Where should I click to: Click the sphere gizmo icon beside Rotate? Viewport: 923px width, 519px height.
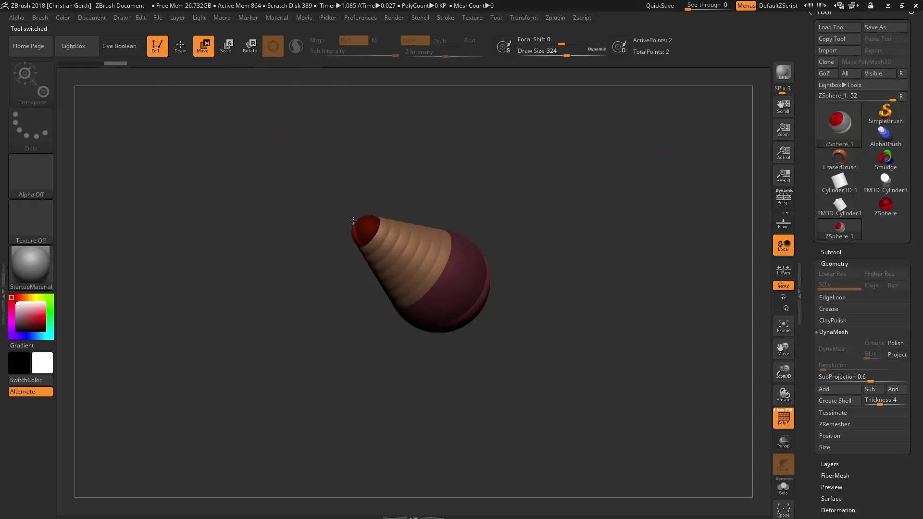click(x=273, y=46)
